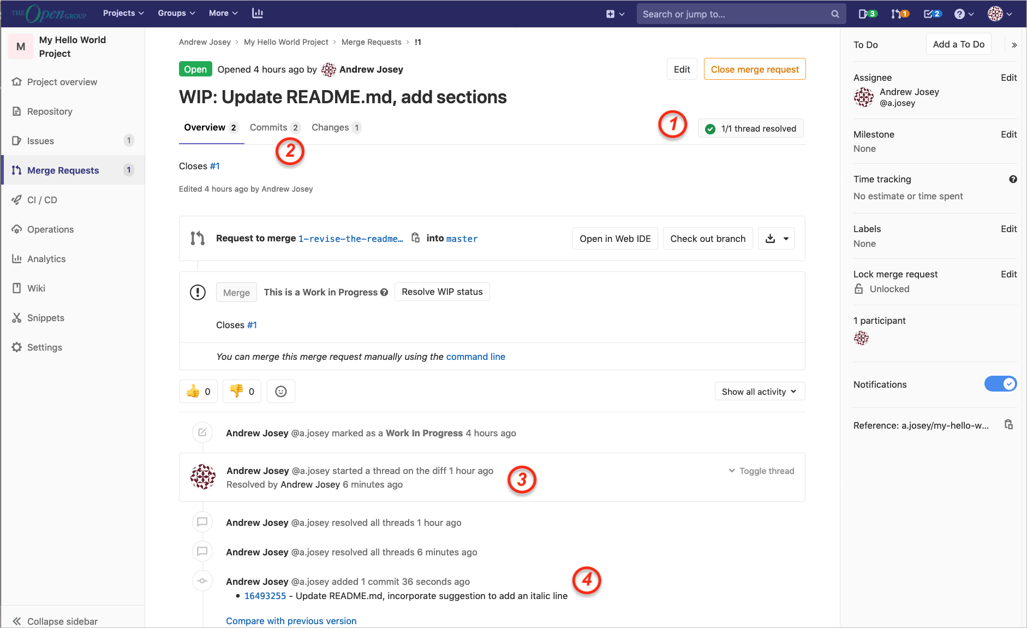1027x628 pixels.
Task: Click Close merge request button
Action: (x=755, y=69)
